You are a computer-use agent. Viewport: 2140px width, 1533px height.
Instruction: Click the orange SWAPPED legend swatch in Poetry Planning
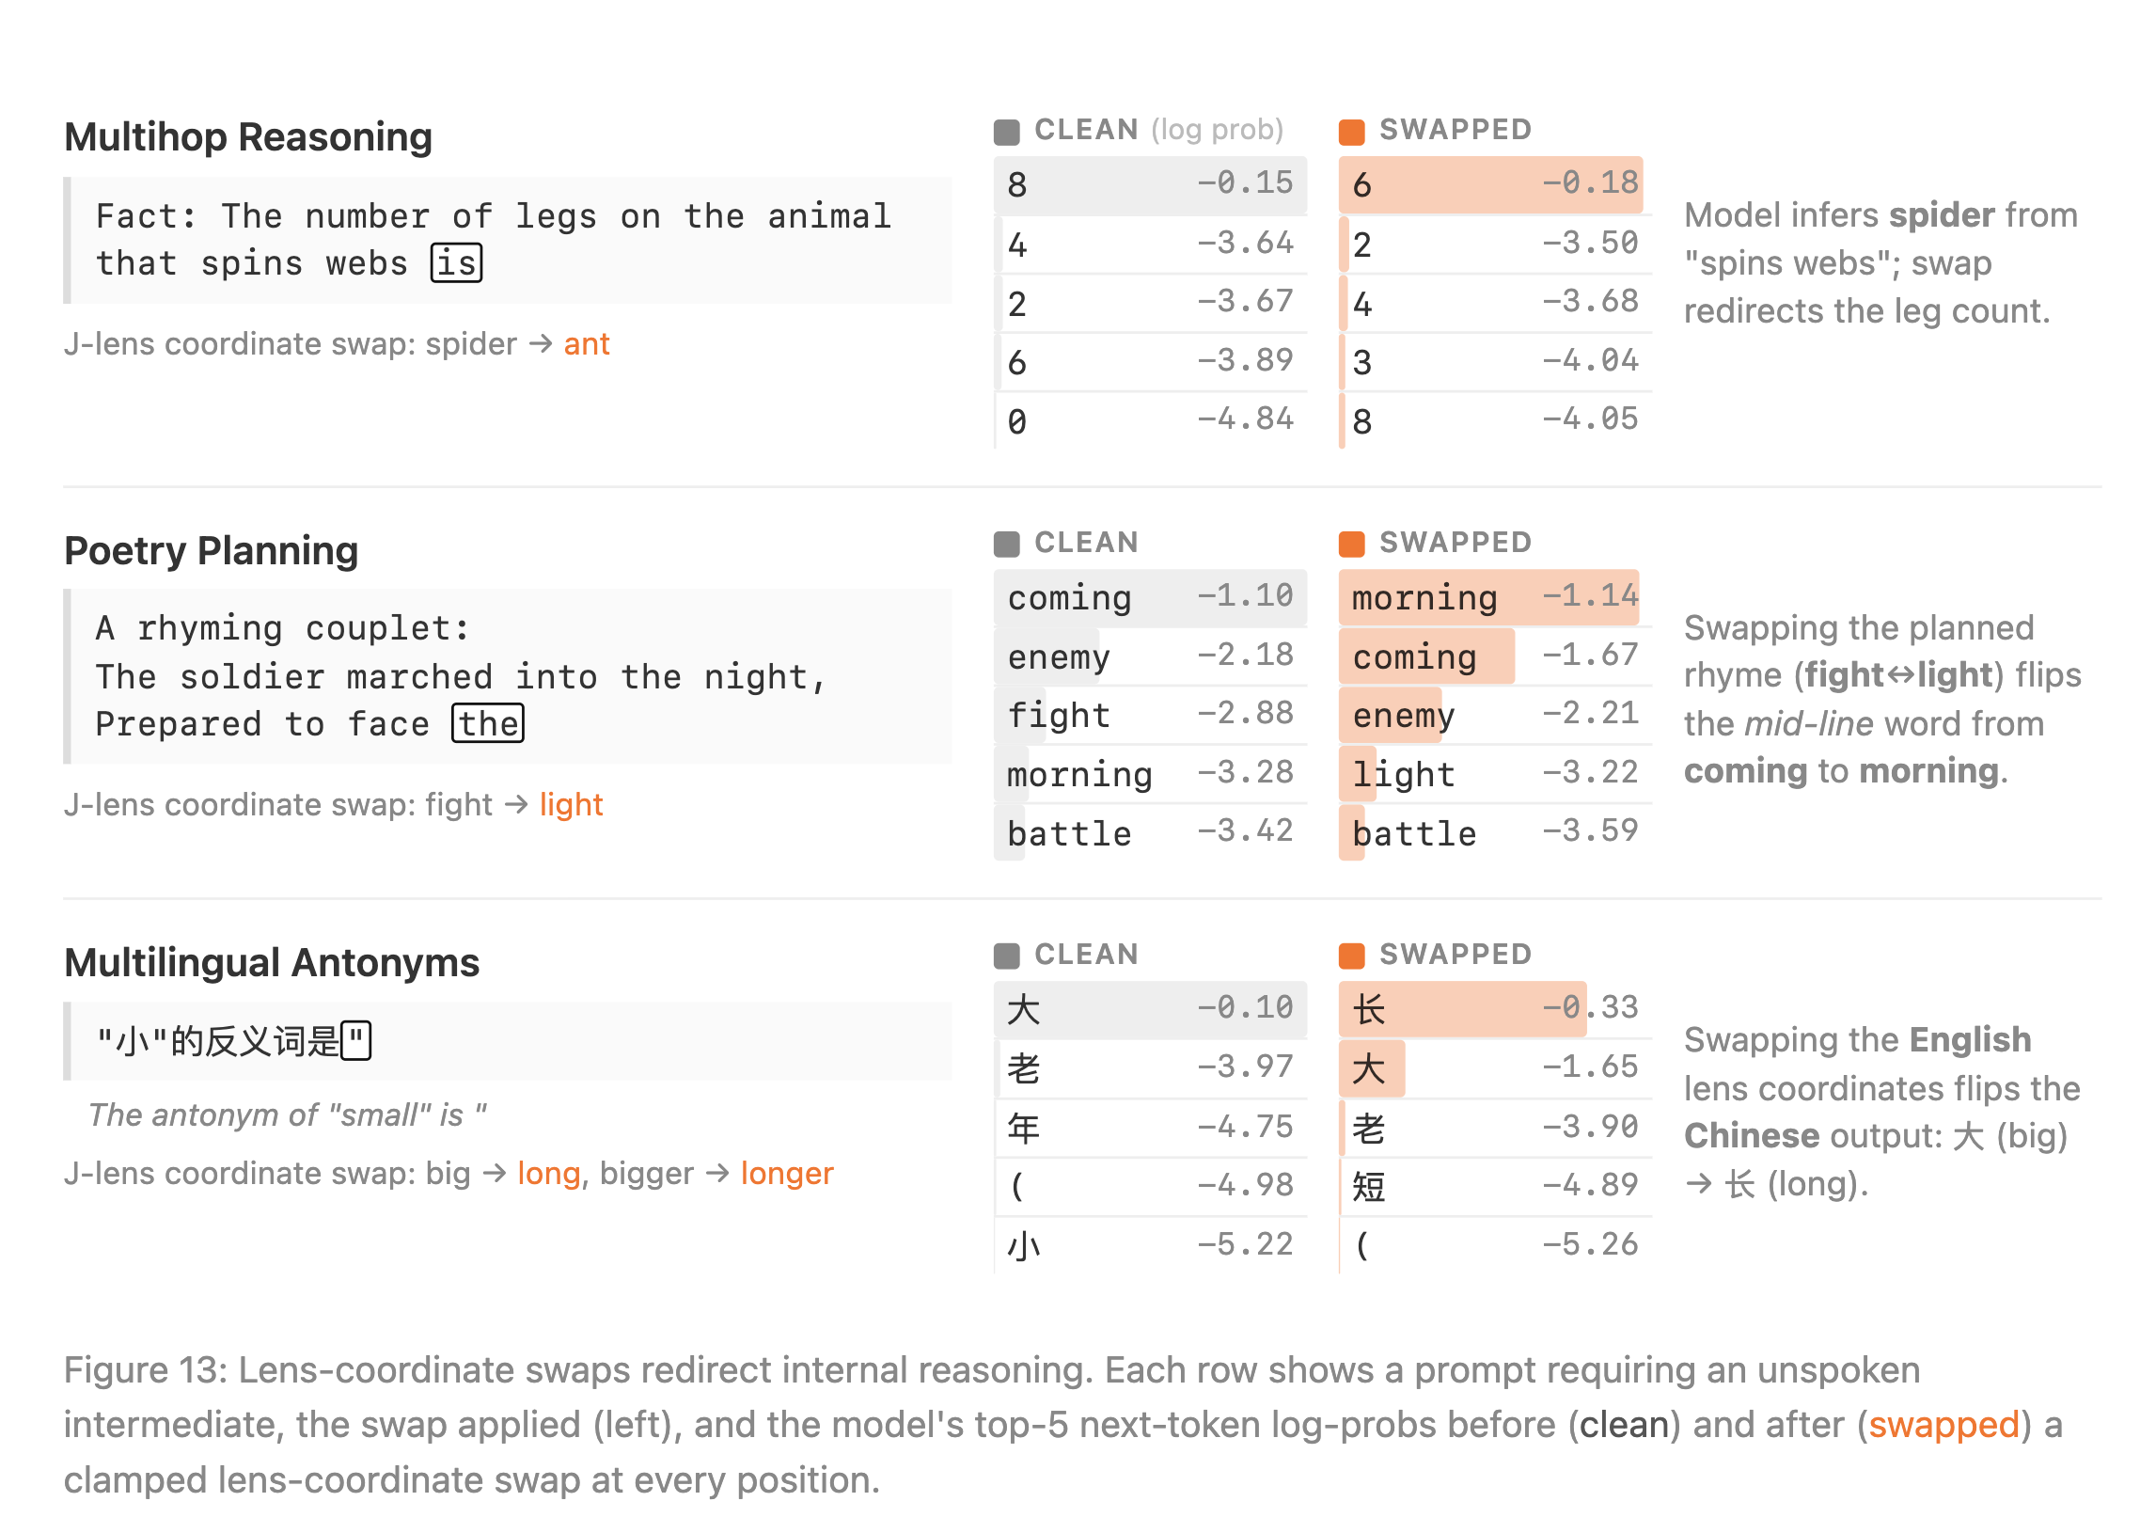click(x=1352, y=544)
